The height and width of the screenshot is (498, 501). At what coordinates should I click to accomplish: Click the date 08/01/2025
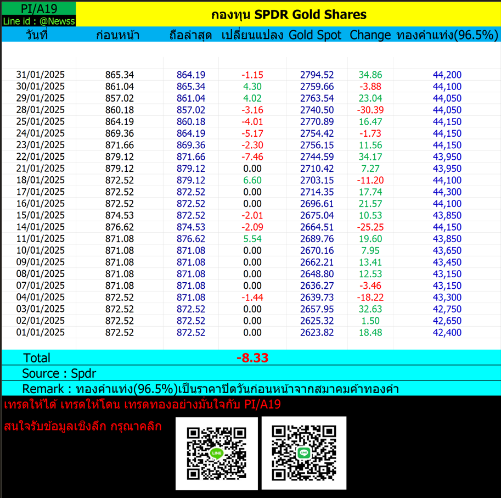click(x=41, y=274)
